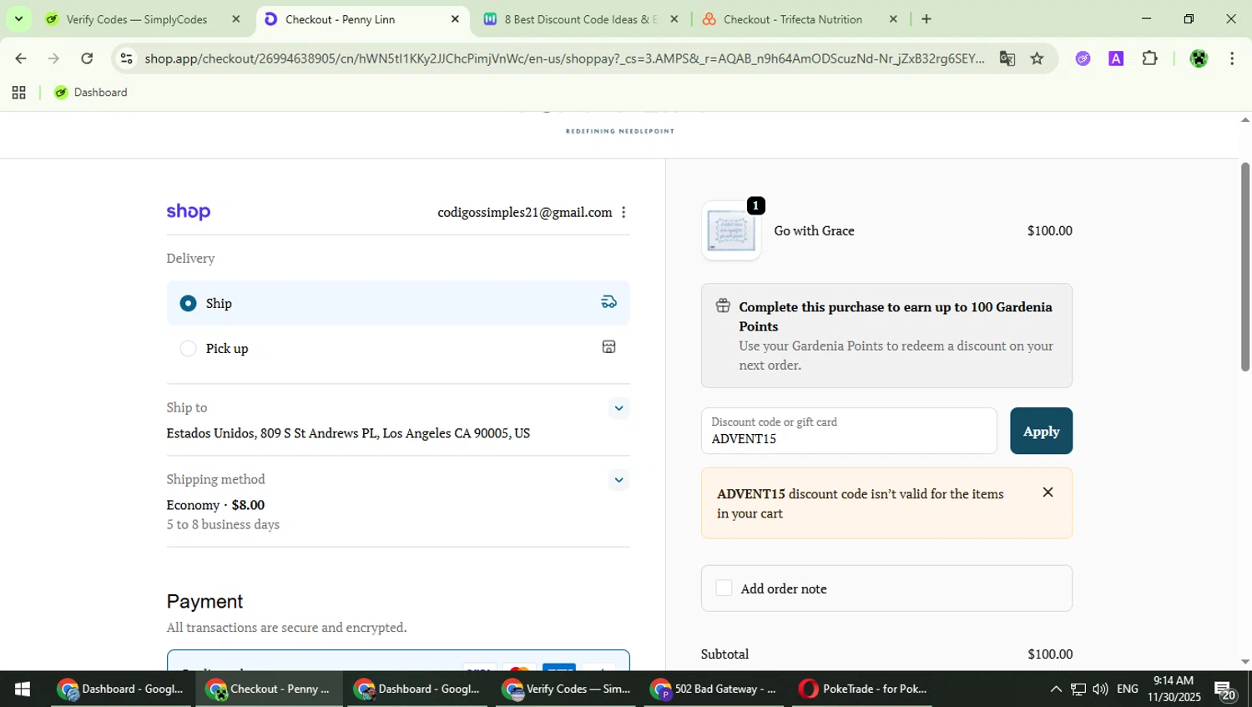The height and width of the screenshot is (707, 1252).
Task: Click the network icon in system tray
Action: (1078, 689)
